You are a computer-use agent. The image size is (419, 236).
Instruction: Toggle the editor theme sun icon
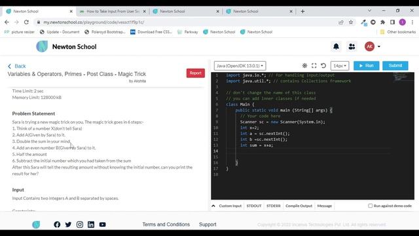(304, 66)
